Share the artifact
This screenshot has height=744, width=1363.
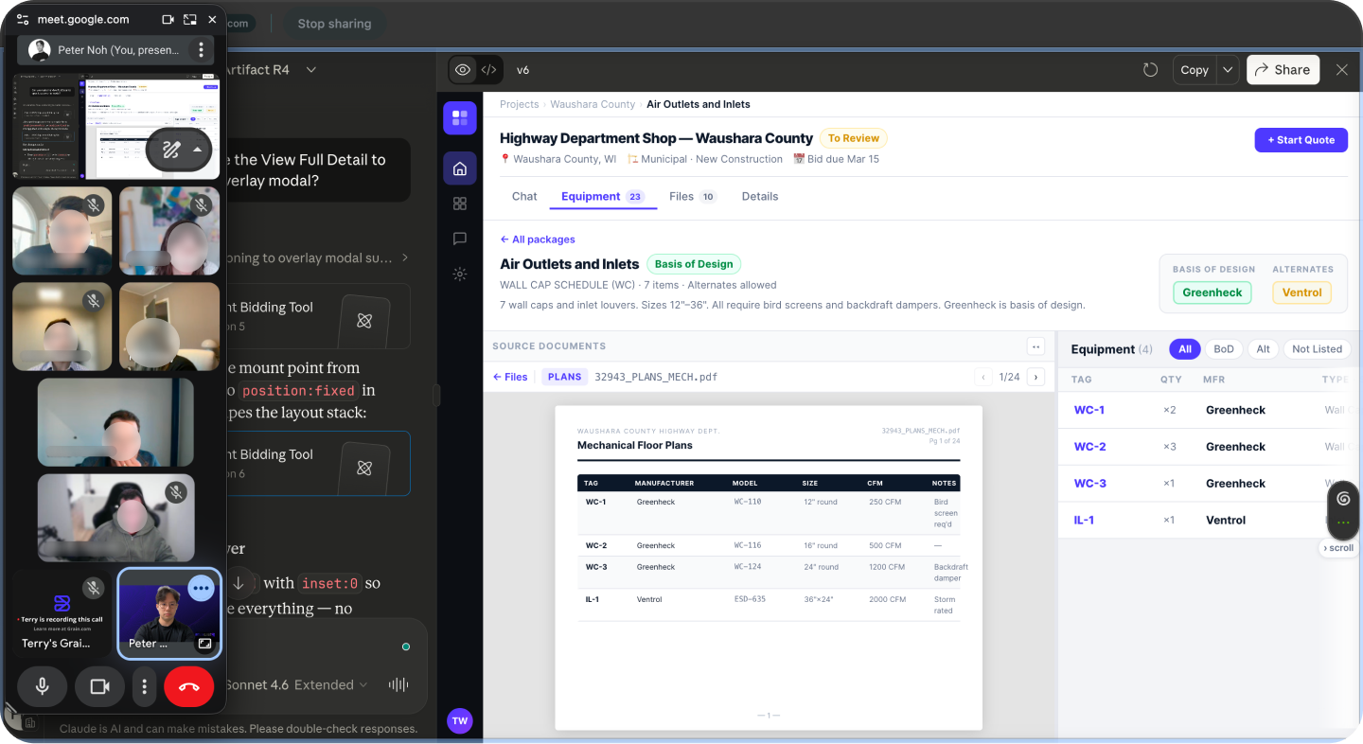[x=1283, y=70]
